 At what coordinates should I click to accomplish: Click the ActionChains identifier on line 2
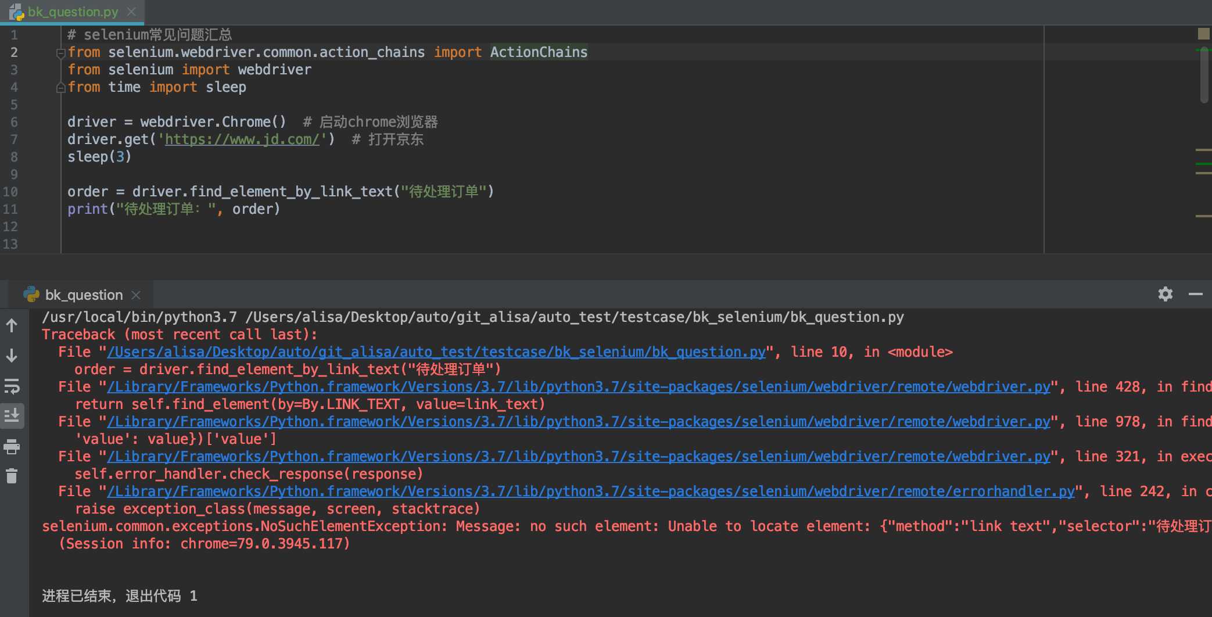tap(539, 52)
